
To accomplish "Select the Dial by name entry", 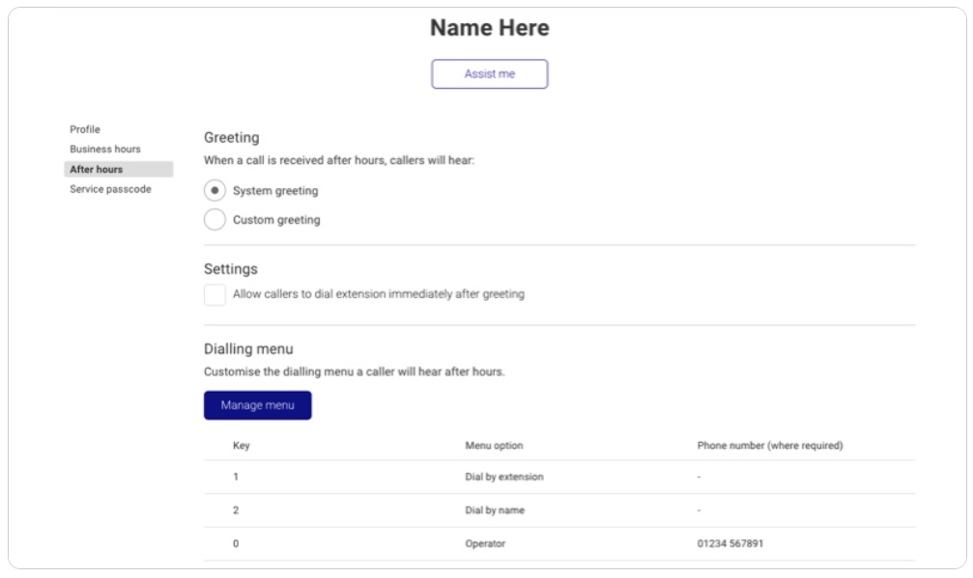I will 495,510.
